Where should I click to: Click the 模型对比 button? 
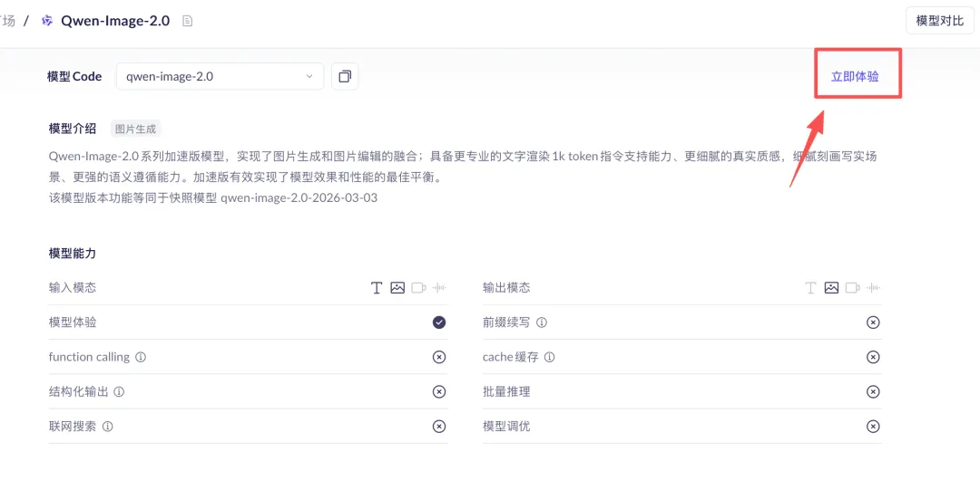tap(939, 21)
